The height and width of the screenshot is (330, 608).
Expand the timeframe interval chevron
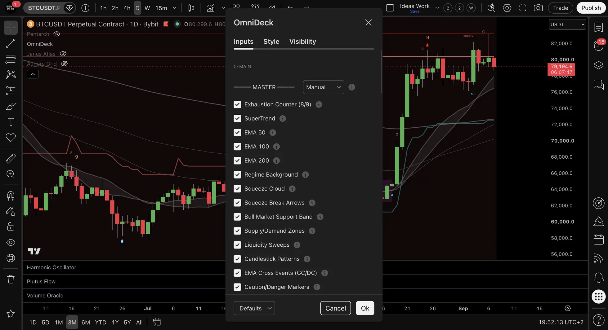pyautogui.click(x=175, y=8)
